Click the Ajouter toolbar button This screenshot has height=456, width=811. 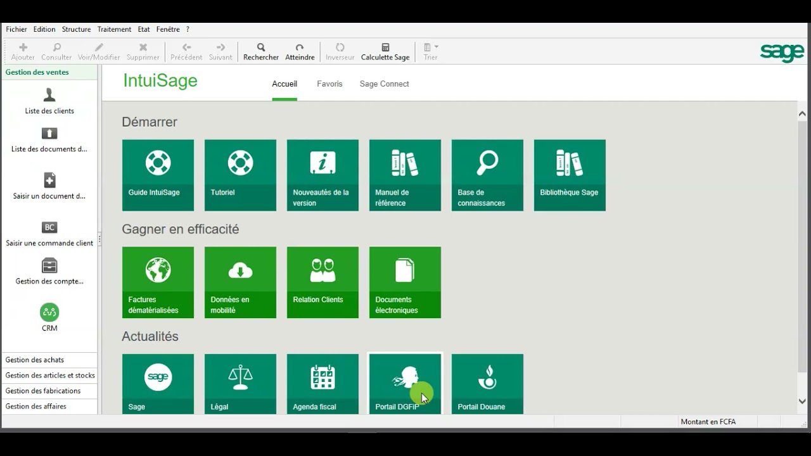[23, 52]
